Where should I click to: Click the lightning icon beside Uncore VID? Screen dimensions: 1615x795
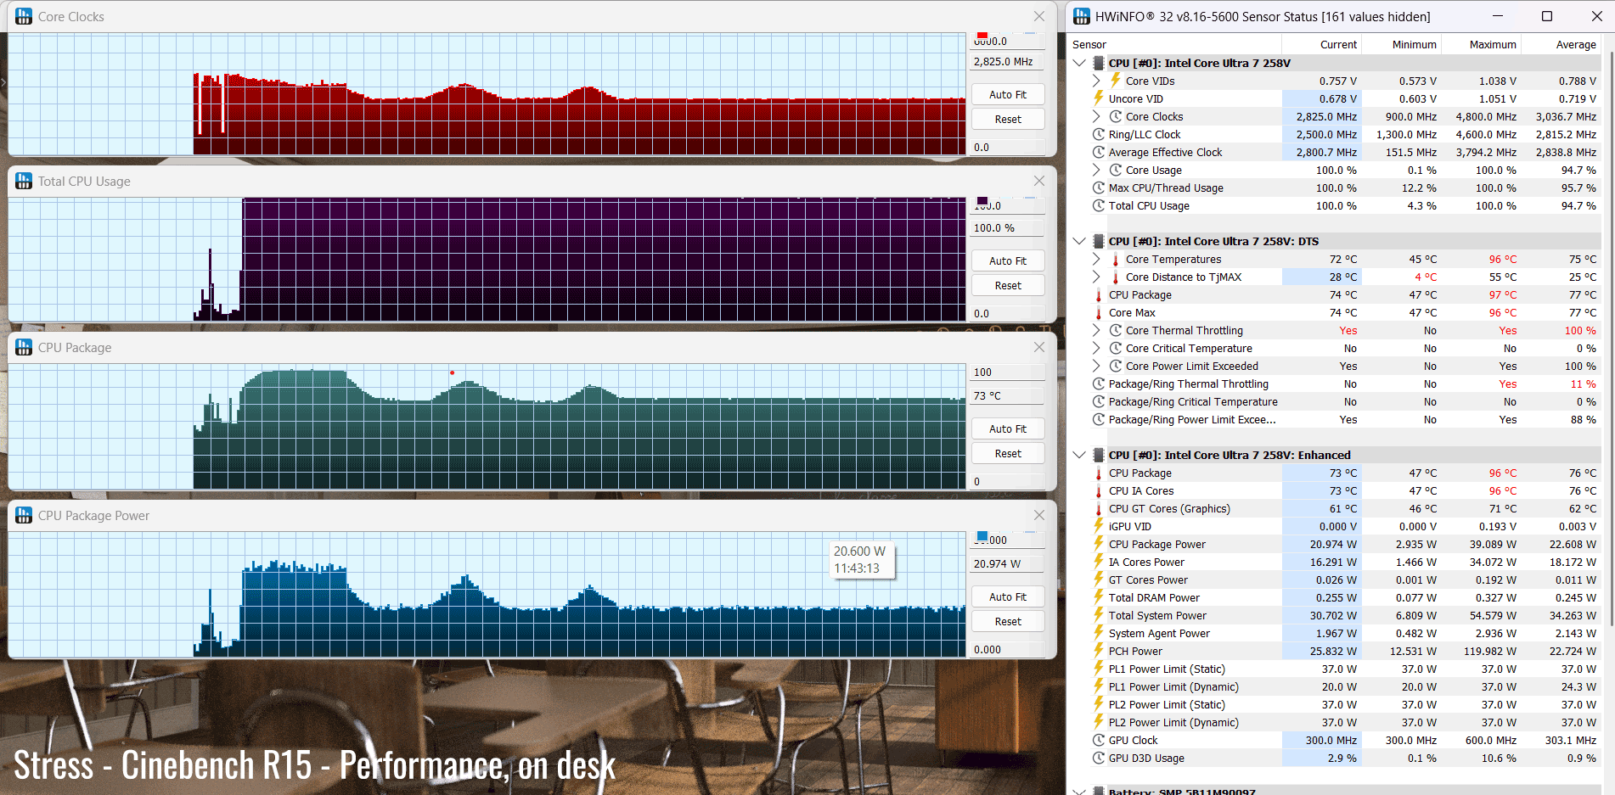coord(1099,98)
